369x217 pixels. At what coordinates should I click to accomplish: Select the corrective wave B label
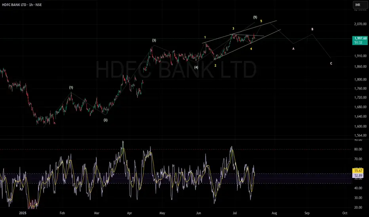[312, 29]
